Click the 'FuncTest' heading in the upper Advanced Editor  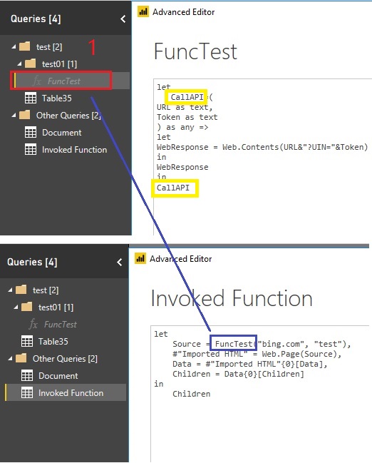pos(195,51)
